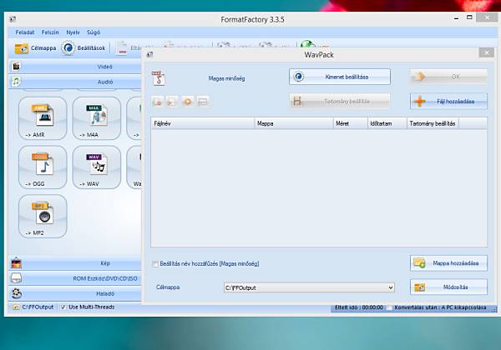Open the Feladat menu

coord(24,32)
